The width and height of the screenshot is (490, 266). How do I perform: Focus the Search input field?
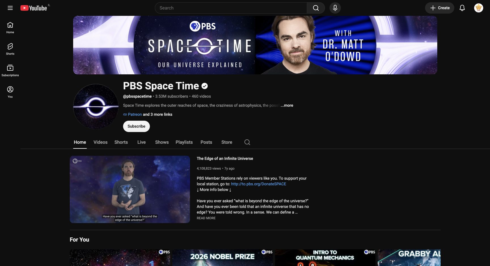point(231,8)
